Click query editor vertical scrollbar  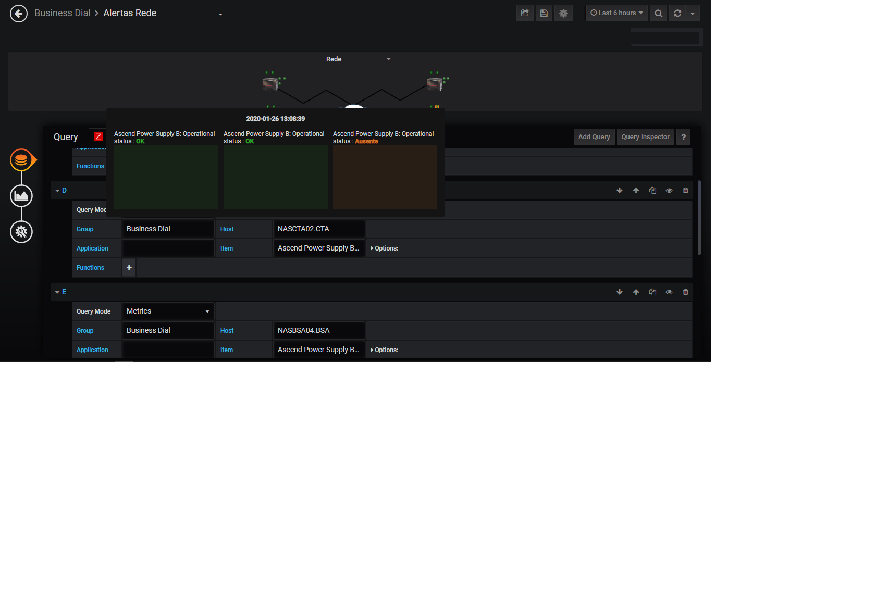(699, 218)
